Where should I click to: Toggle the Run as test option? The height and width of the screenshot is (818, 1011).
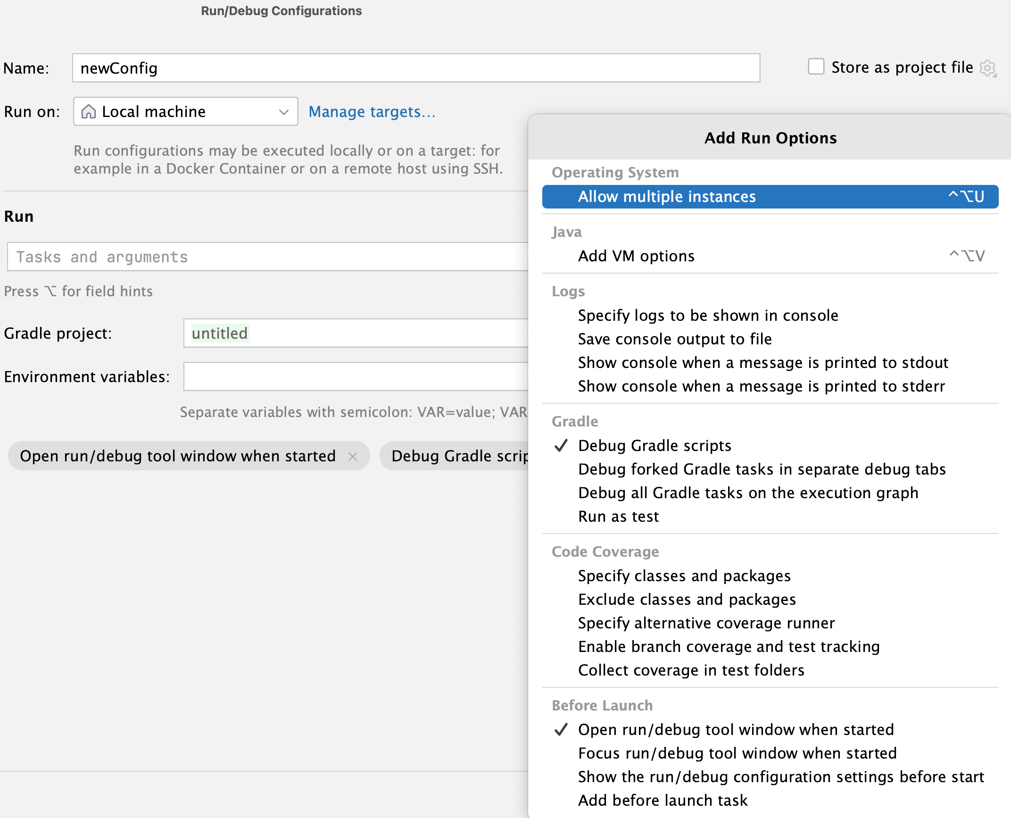coord(770,516)
